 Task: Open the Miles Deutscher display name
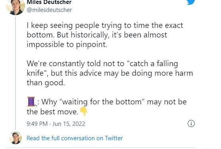[49, 2]
